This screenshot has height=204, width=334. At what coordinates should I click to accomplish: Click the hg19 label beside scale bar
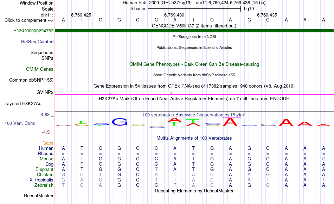[249, 9]
